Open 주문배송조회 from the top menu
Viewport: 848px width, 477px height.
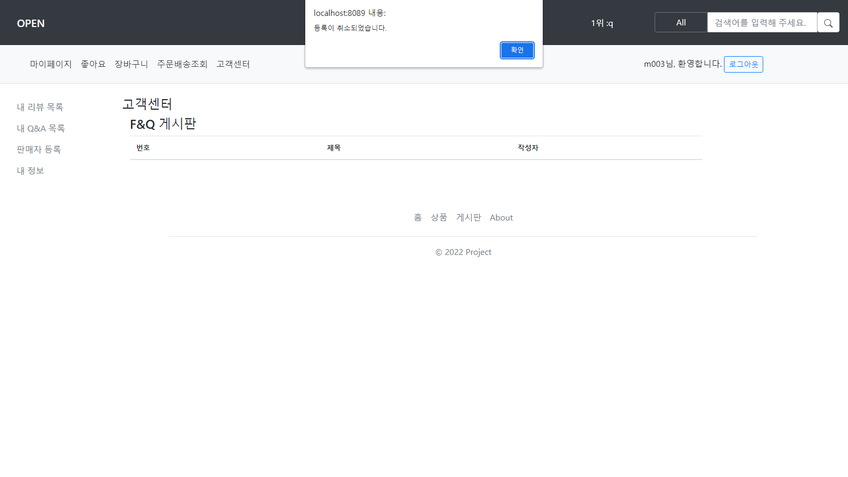(182, 64)
